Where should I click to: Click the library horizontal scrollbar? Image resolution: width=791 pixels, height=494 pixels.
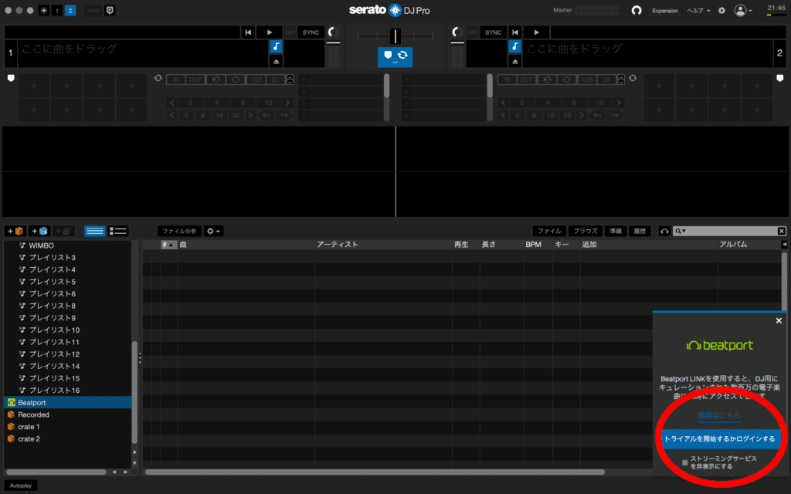tap(375, 472)
